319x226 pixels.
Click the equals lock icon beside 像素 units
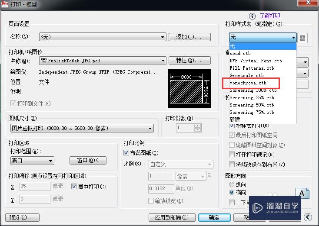coord(209,176)
